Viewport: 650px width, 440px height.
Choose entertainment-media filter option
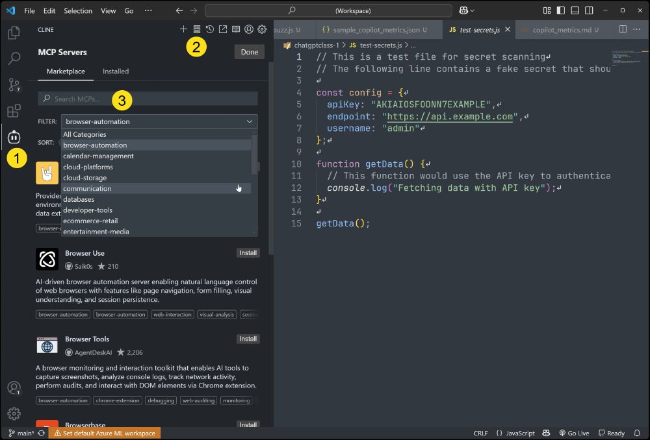tap(156, 232)
